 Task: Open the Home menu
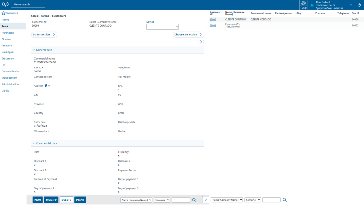[5, 20]
